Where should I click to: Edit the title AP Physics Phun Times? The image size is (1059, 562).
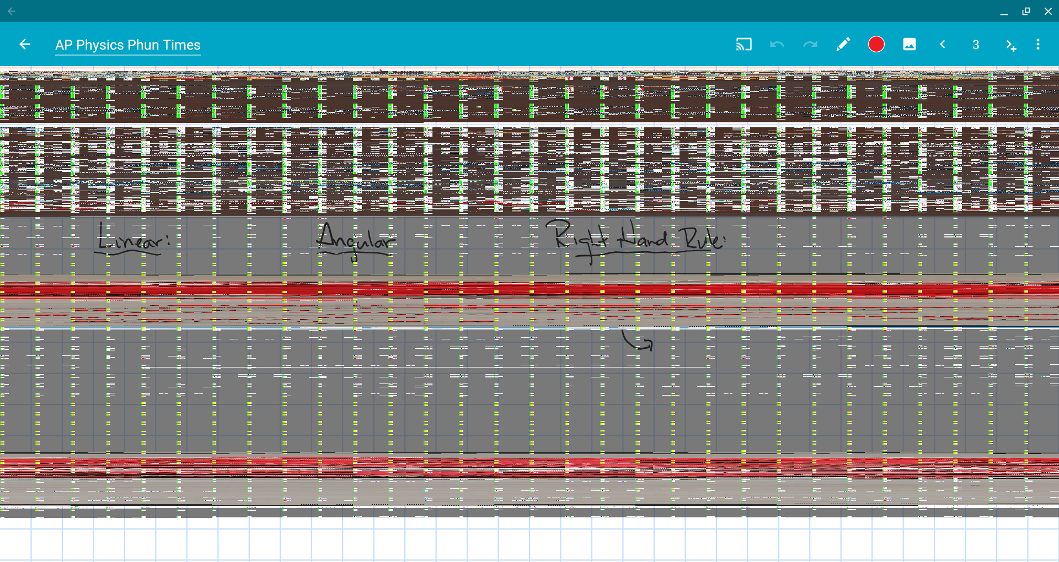point(128,45)
